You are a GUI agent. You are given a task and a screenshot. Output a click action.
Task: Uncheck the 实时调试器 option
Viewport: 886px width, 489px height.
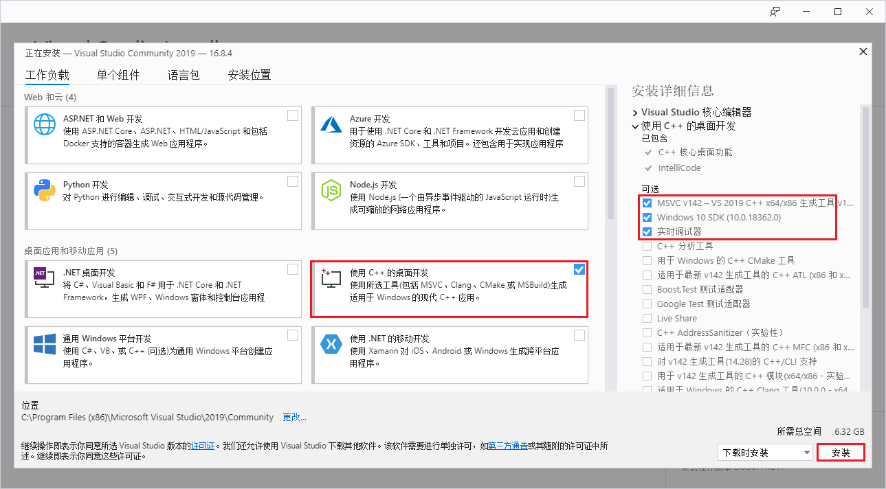[647, 232]
